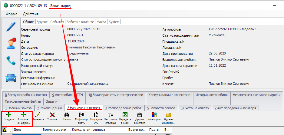Open the colorful Категории icon
284x135 pixels.
(x=154, y=115)
